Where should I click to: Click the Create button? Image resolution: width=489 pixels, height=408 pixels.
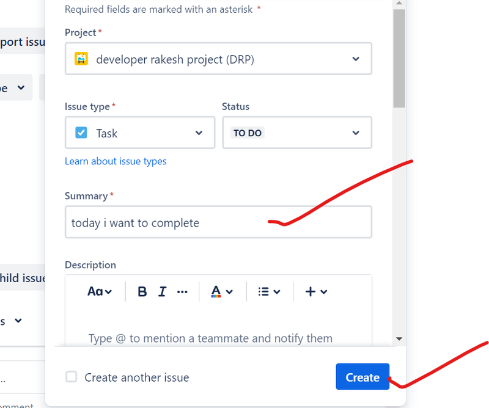(362, 377)
